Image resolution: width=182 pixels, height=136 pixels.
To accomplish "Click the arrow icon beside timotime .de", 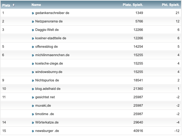I will pyautogui.click(x=33, y=114).
